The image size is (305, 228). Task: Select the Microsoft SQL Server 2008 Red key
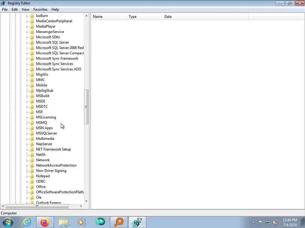click(x=60, y=48)
